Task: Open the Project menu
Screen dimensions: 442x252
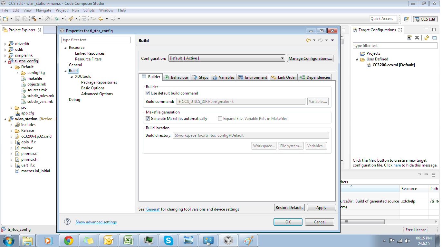Action: (x=62, y=10)
